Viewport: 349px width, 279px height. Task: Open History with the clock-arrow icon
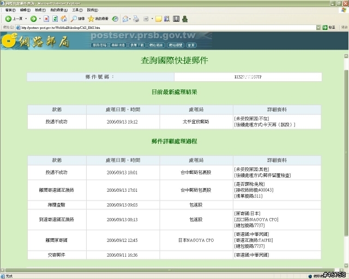pyautogui.click(x=115, y=19)
